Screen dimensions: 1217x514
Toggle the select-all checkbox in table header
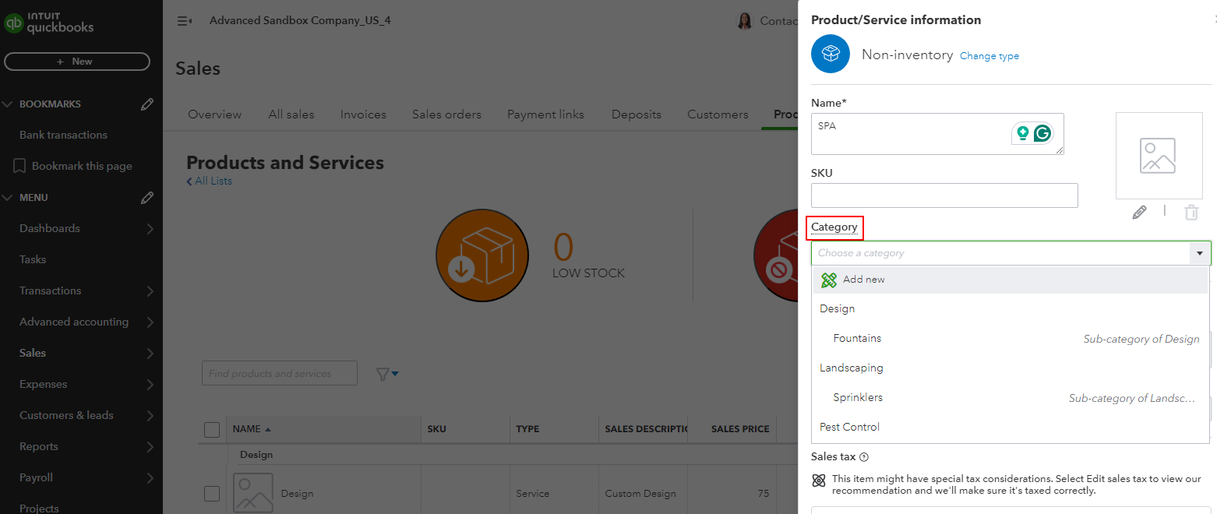pyautogui.click(x=211, y=429)
